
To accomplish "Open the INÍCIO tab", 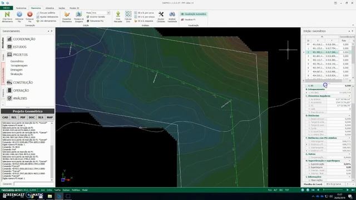I will [6, 8].
